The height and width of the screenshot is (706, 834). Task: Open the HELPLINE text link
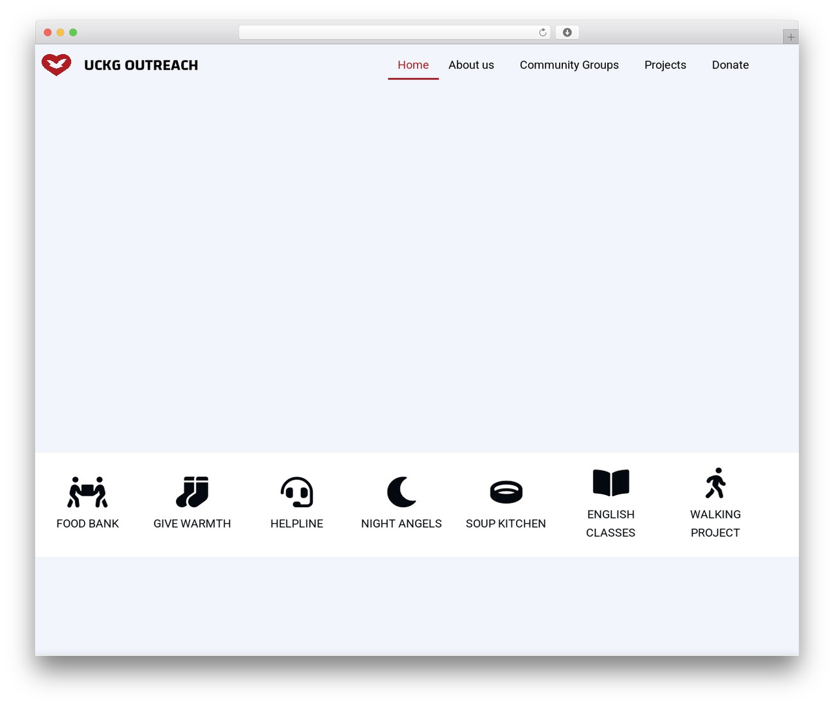click(297, 524)
